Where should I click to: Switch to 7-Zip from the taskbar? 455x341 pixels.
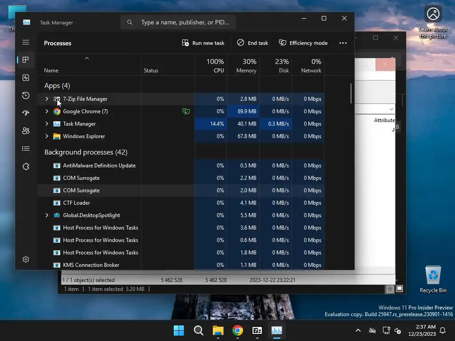click(257, 330)
